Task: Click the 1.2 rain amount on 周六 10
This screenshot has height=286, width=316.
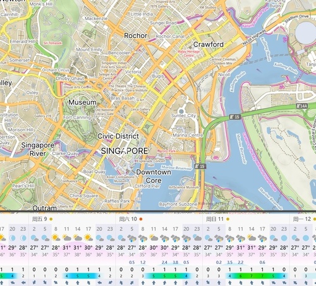Action: [143, 263]
